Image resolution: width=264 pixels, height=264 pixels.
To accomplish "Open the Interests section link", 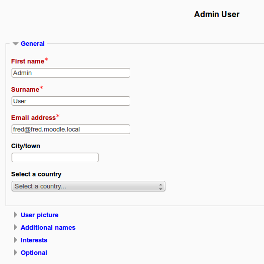I will [34, 240].
